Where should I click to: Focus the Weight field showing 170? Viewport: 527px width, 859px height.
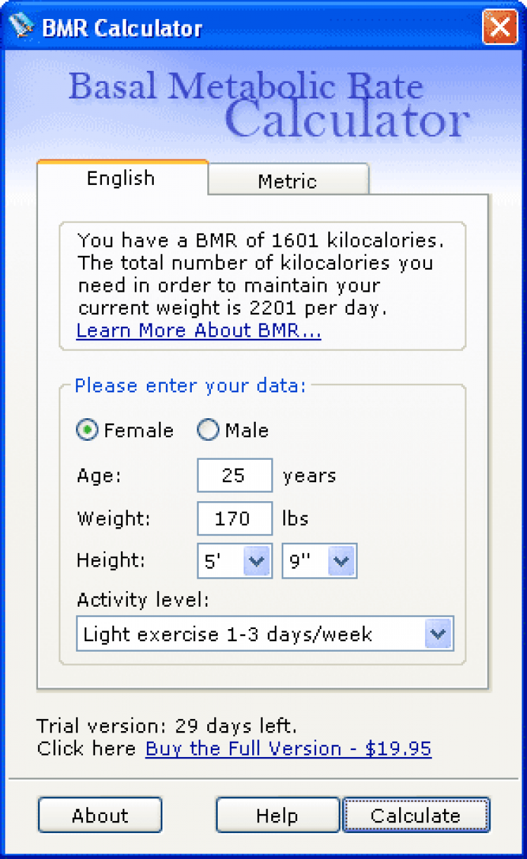point(234,519)
